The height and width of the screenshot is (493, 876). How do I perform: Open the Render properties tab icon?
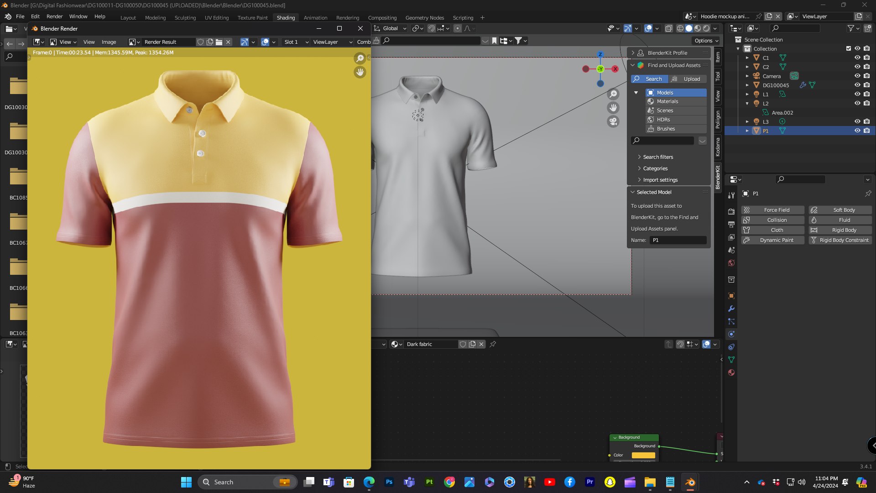[731, 211]
